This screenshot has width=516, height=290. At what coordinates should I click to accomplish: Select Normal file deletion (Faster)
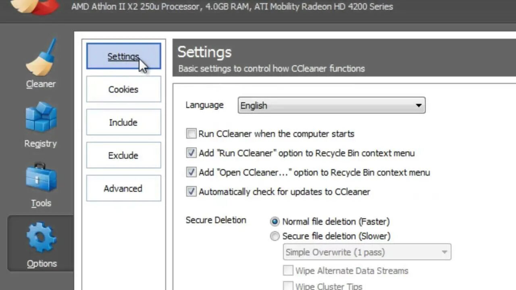(275, 222)
